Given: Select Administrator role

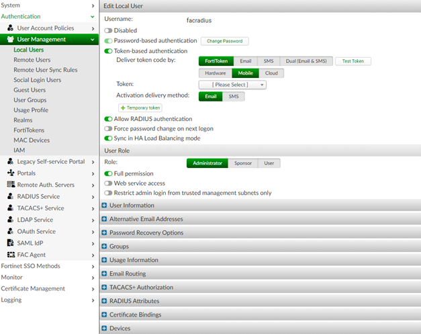Looking at the screenshot, I should click(207, 163).
